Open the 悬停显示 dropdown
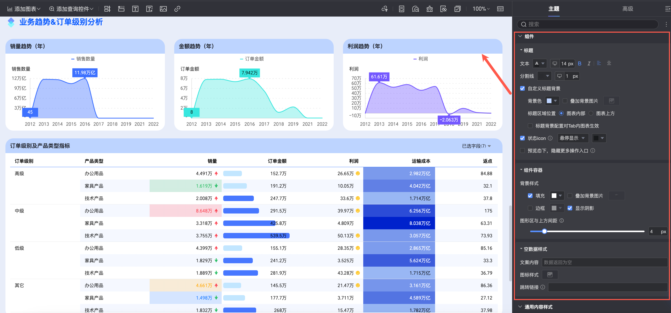671x313 pixels. [572, 138]
